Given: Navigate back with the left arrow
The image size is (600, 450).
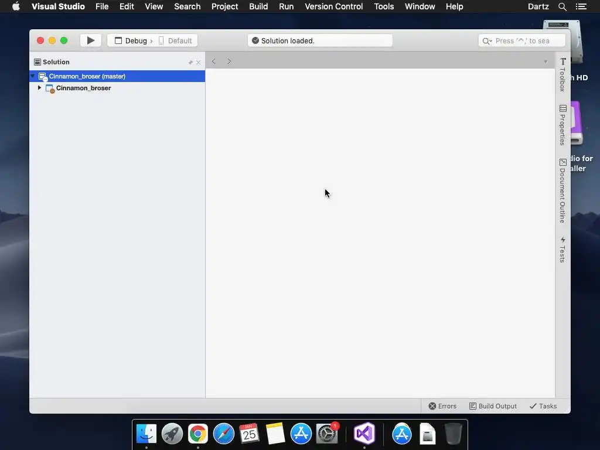Looking at the screenshot, I should pos(214,61).
